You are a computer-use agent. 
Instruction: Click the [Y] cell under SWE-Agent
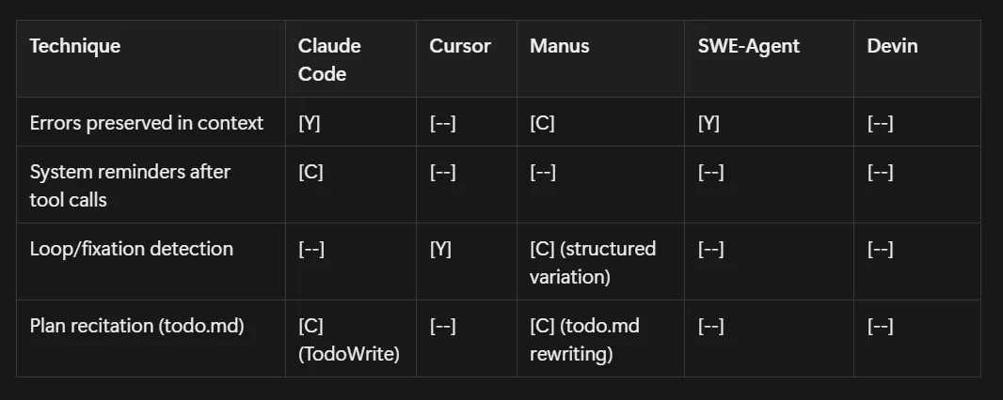(708, 123)
